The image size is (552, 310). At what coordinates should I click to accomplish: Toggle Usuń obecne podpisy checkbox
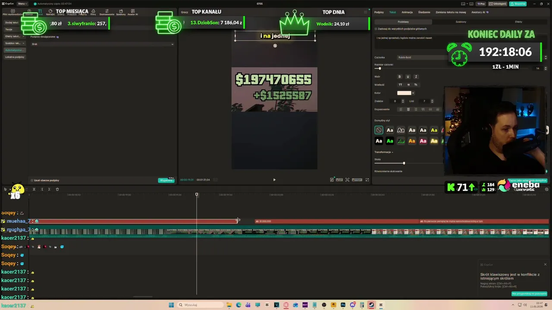(32, 180)
